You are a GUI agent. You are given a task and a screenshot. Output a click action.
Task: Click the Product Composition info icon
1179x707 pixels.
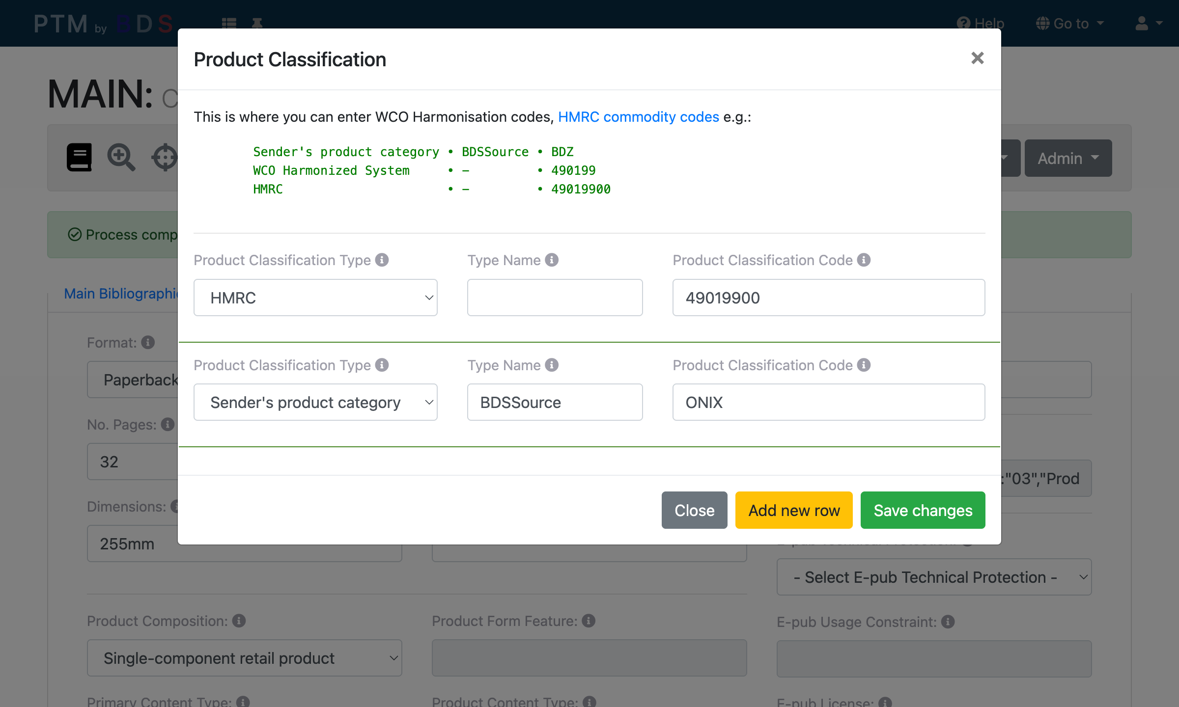point(239,621)
